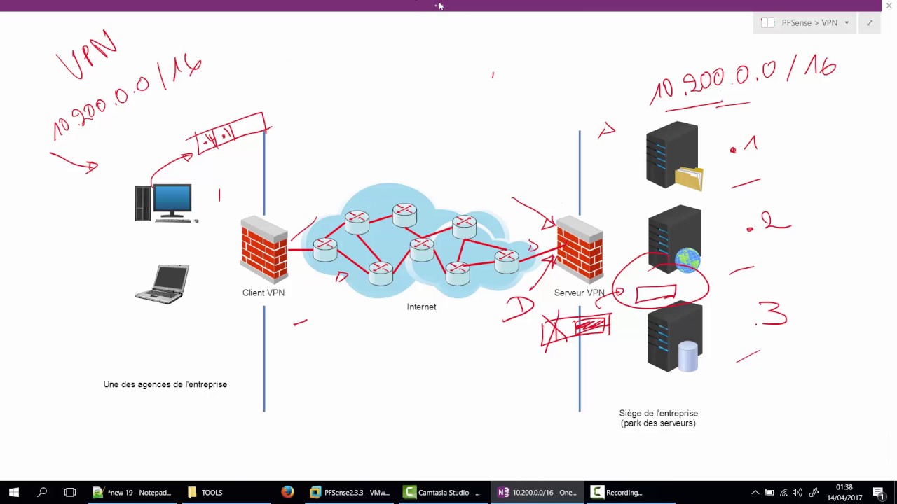Click the 'Serveur VPN' label

coord(579,293)
